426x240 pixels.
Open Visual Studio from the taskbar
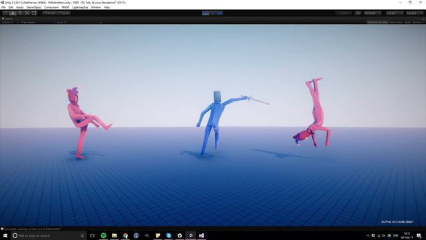[201, 235]
